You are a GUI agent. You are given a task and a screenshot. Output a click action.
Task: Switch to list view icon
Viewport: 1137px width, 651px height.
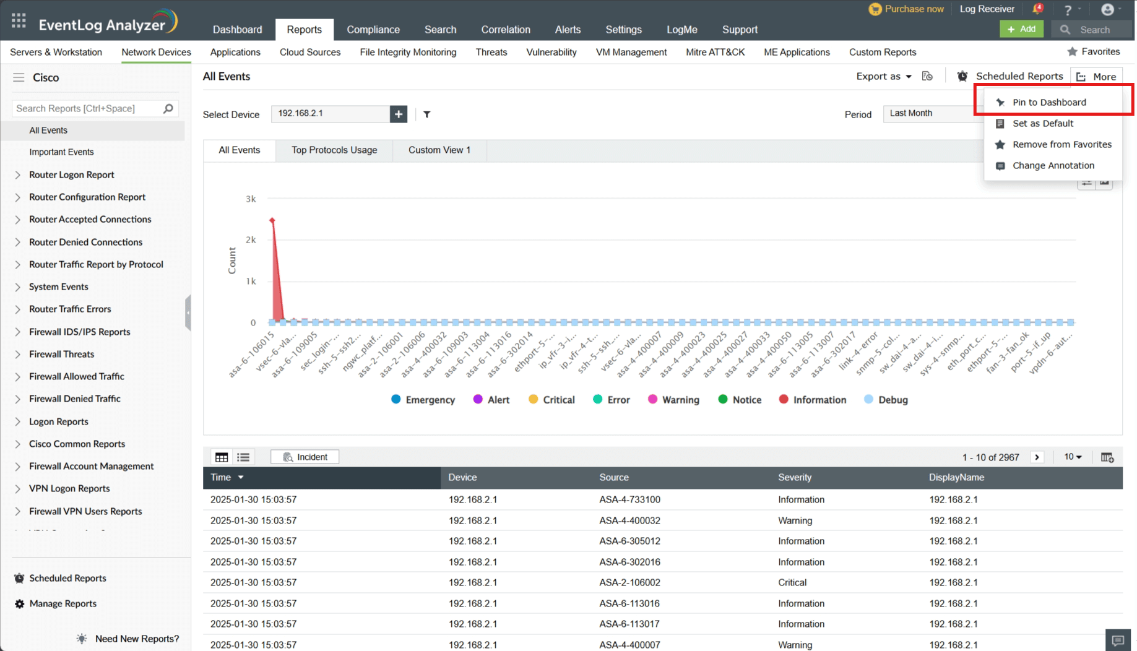(x=243, y=457)
